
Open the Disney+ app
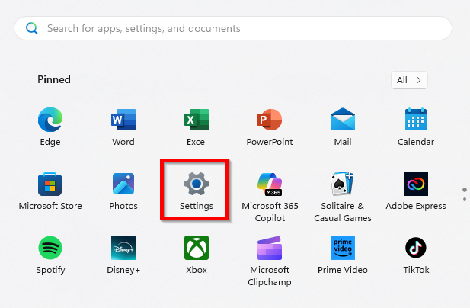(123, 255)
